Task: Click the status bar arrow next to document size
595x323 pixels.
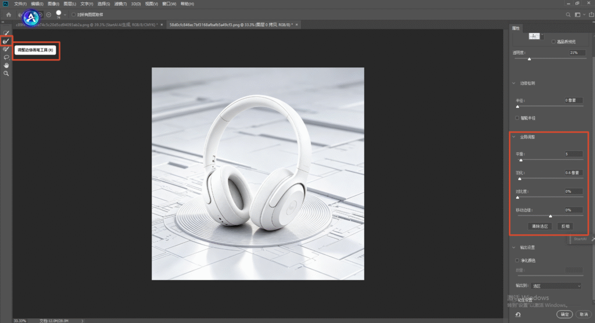Action: [83, 321]
